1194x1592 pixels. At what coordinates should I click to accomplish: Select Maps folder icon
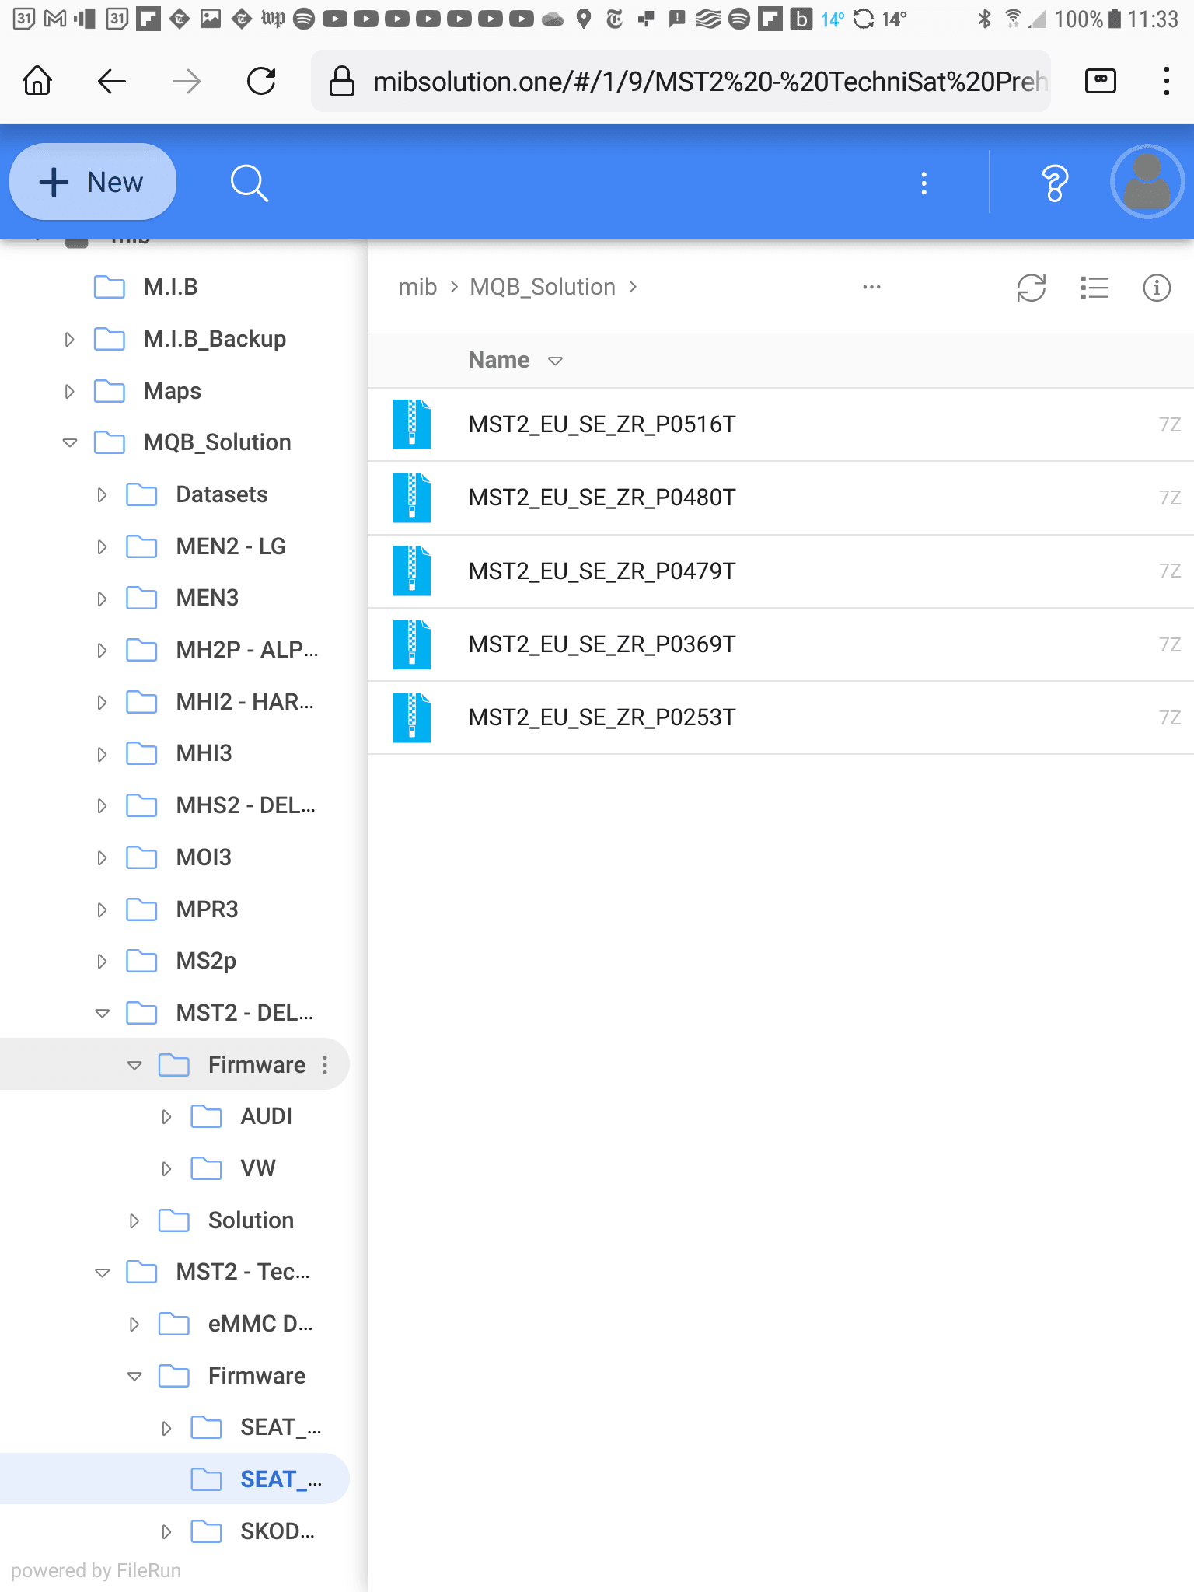coord(109,391)
